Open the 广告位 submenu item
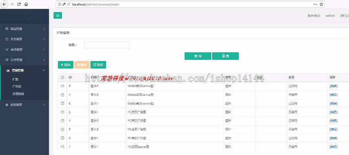Viewport: 349px width, 155px height. (17, 86)
